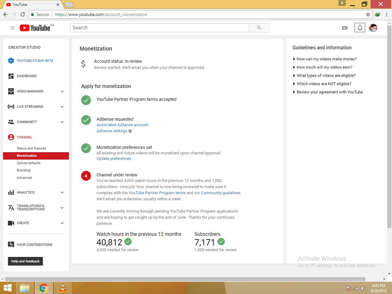This screenshot has width=392, height=294.
Task: Go back using the browser back arrow
Action: (6, 14)
